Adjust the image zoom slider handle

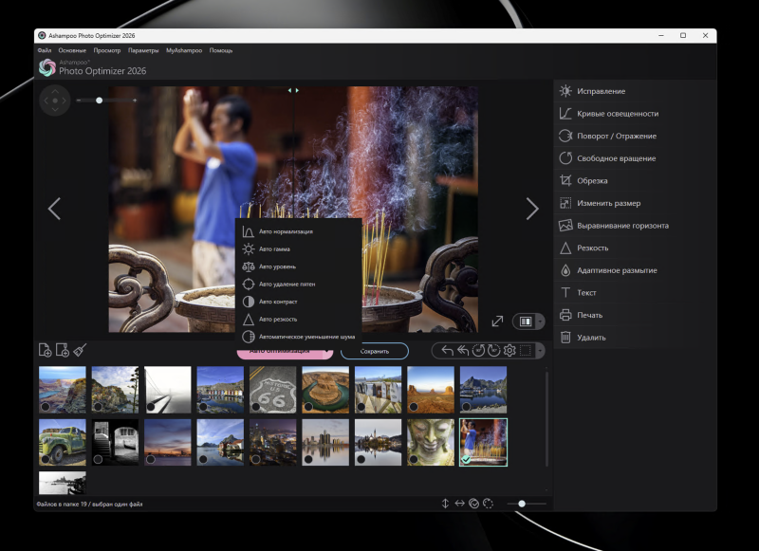(100, 101)
